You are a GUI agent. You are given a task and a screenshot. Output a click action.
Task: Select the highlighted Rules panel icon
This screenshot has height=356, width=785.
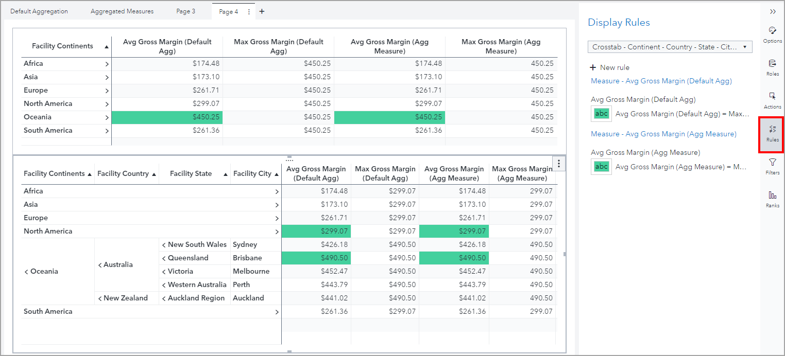(x=771, y=134)
